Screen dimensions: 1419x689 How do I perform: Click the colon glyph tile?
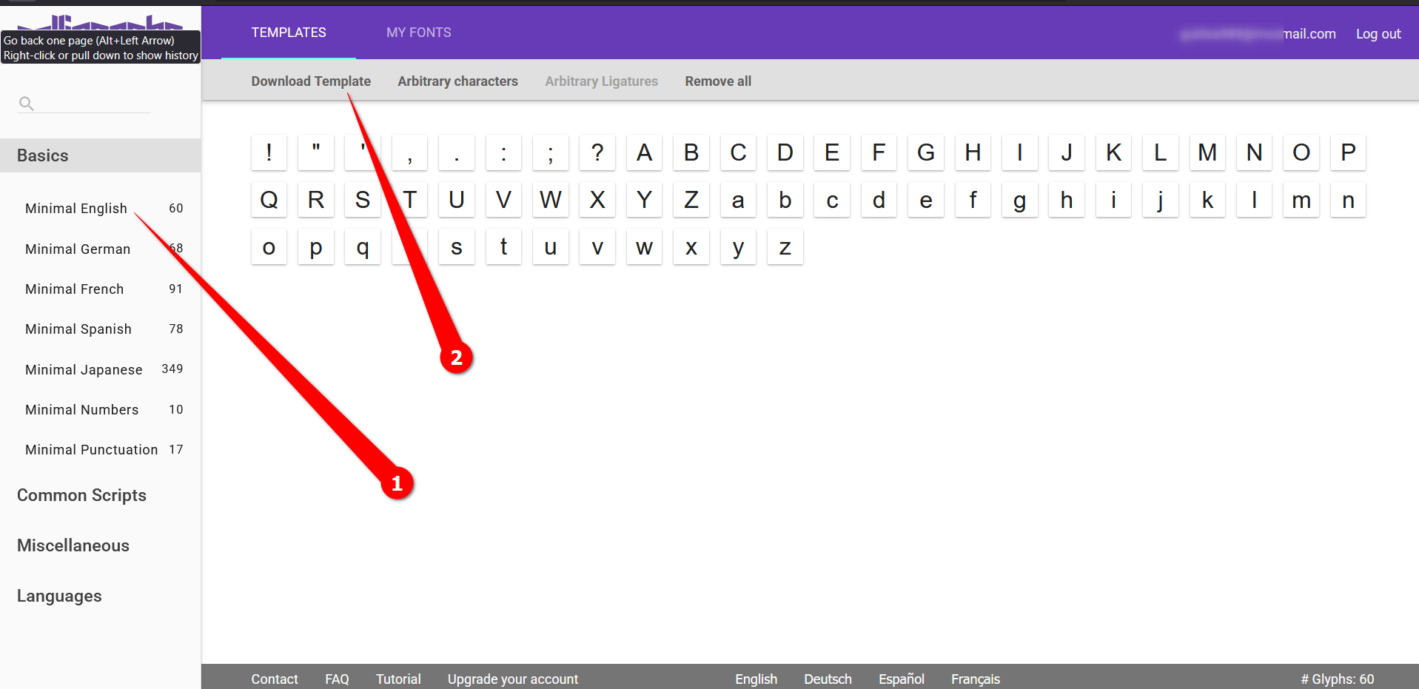pos(503,152)
